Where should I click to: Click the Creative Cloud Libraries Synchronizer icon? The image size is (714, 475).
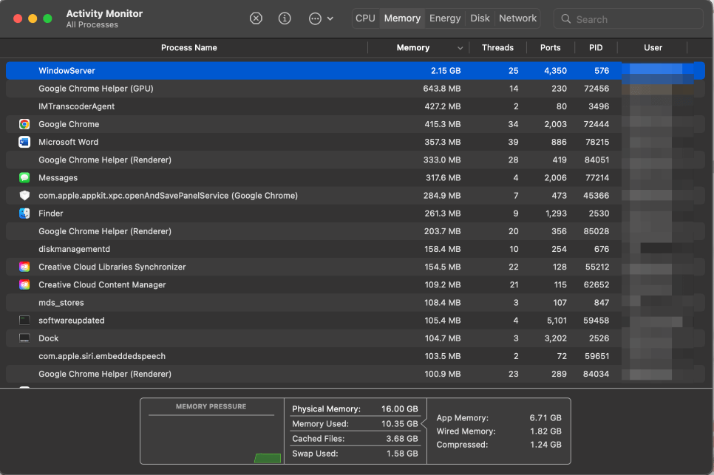coord(24,267)
